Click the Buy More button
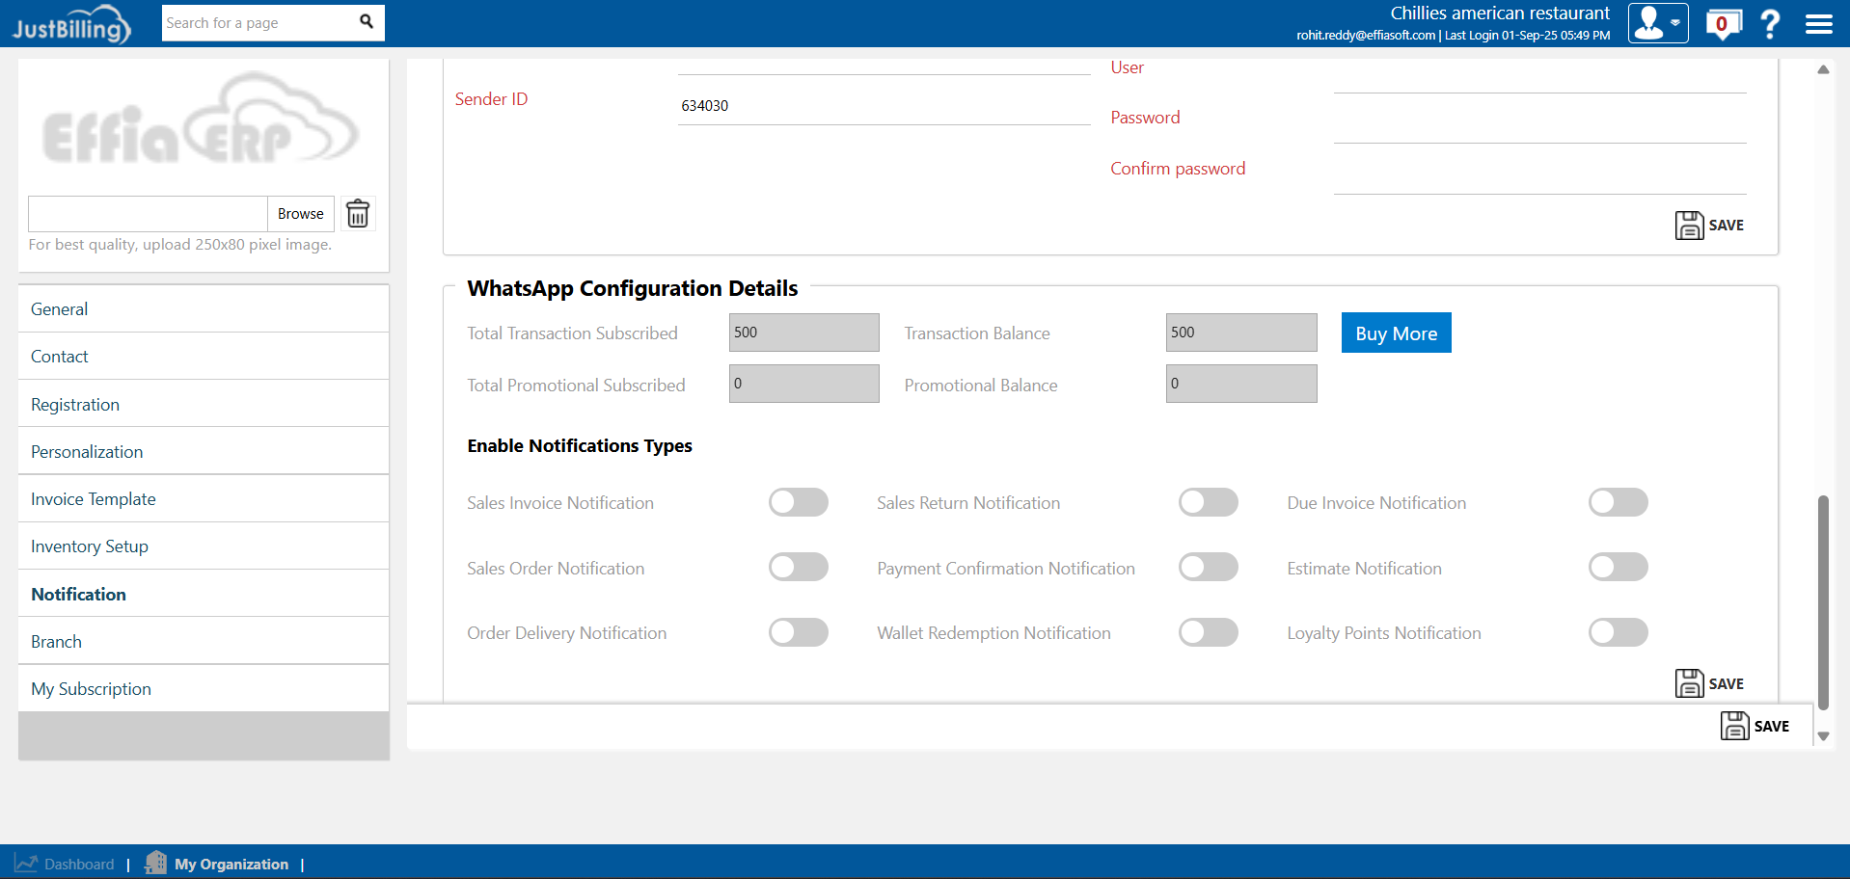 pos(1396,333)
